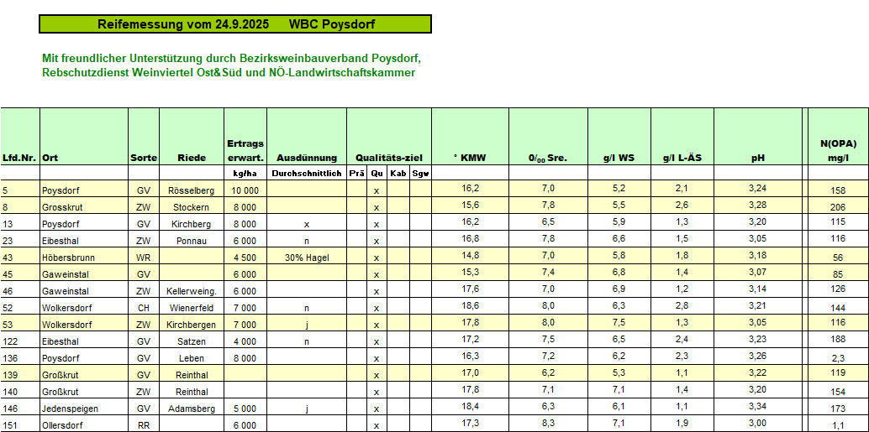The image size is (869, 432).
Task: Click the 'g/l L-ÄS' column header
Action: click(682, 158)
